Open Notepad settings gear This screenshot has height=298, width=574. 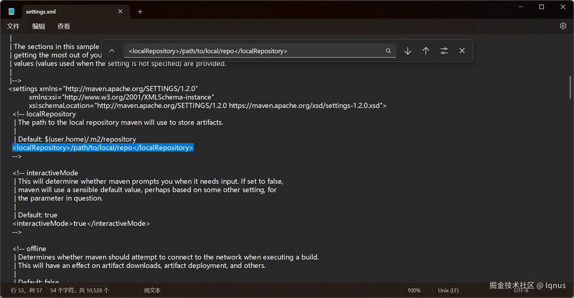click(563, 26)
